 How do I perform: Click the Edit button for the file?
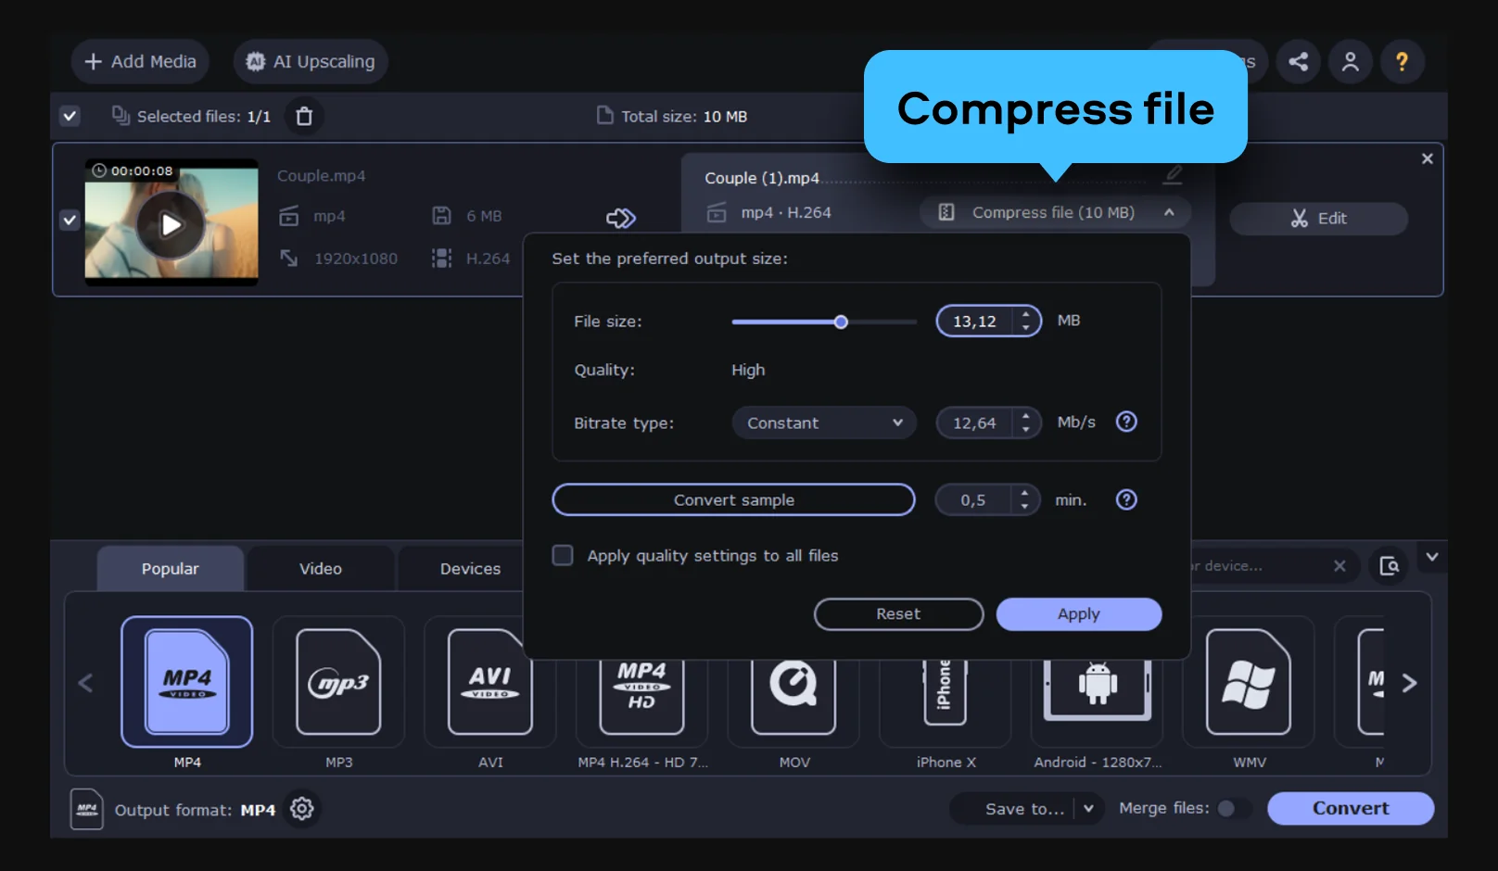[x=1318, y=219]
